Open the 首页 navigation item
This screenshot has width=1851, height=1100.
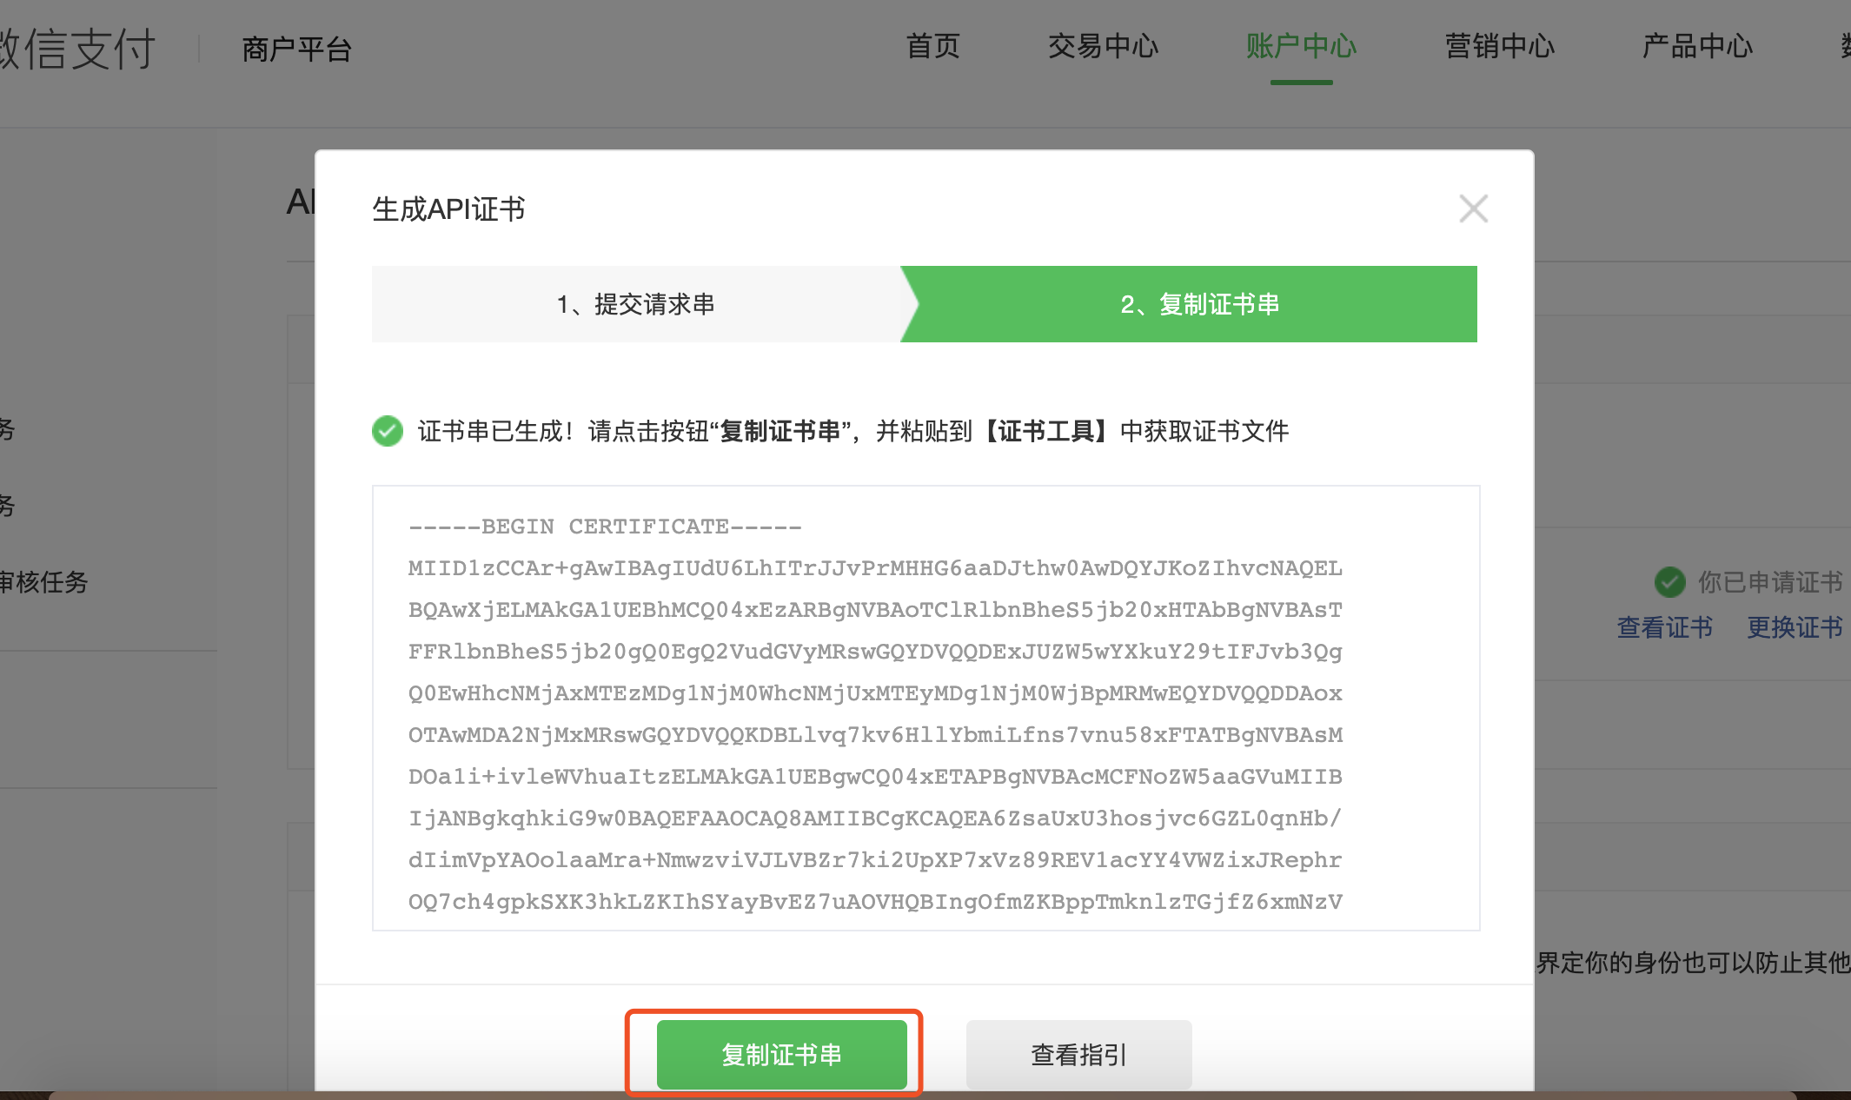932,46
